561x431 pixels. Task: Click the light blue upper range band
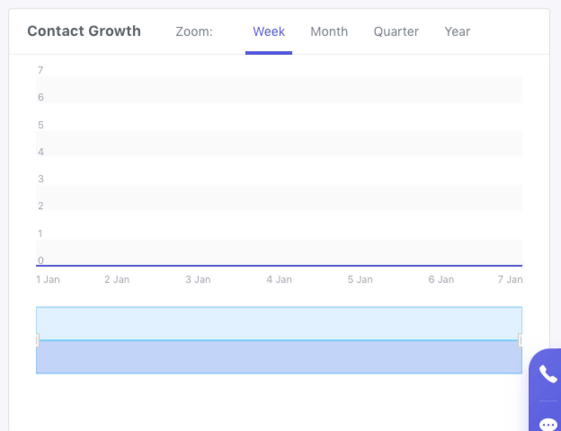(279, 323)
